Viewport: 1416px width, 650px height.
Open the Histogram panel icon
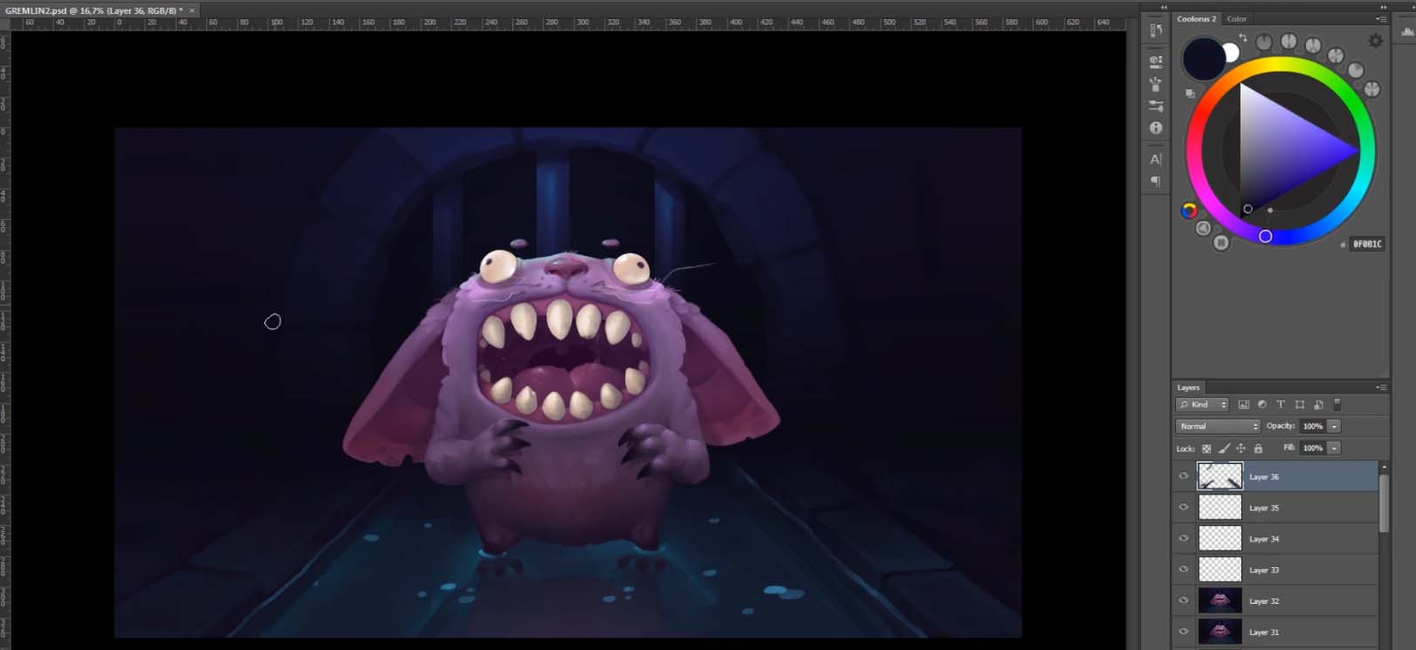tap(1407, 31)
